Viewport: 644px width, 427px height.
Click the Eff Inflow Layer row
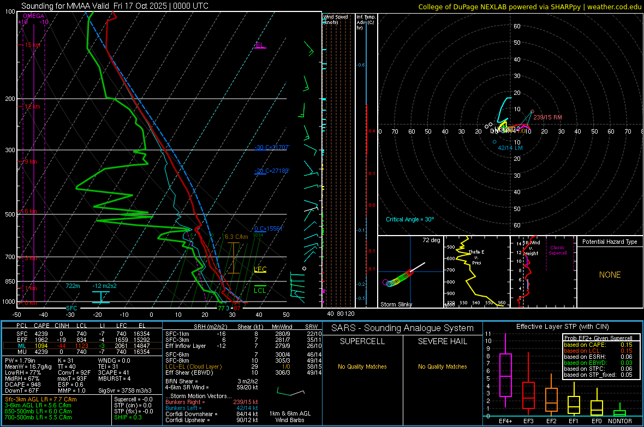pos(243,346)
